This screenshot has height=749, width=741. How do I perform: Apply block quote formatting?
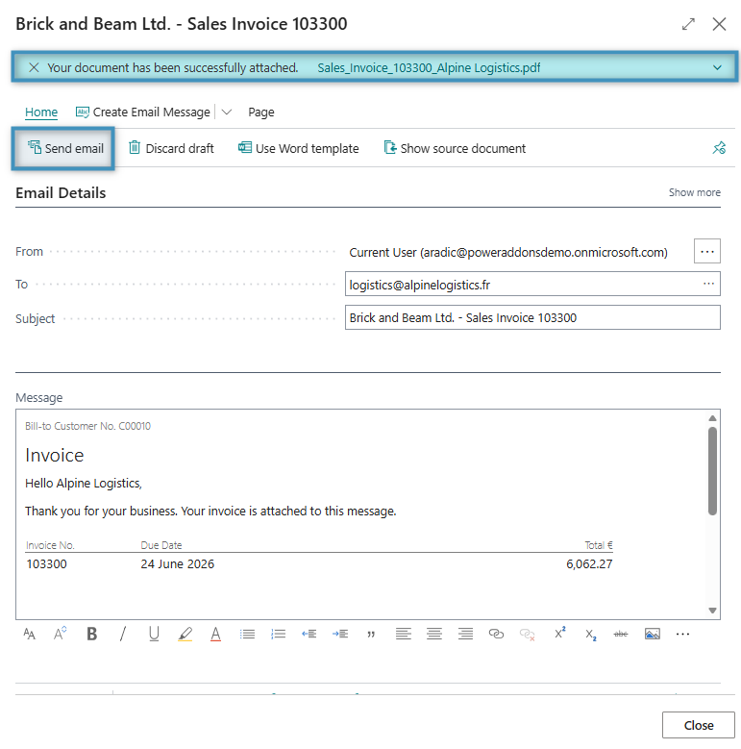pyautogui.click(x=371, y=634)
